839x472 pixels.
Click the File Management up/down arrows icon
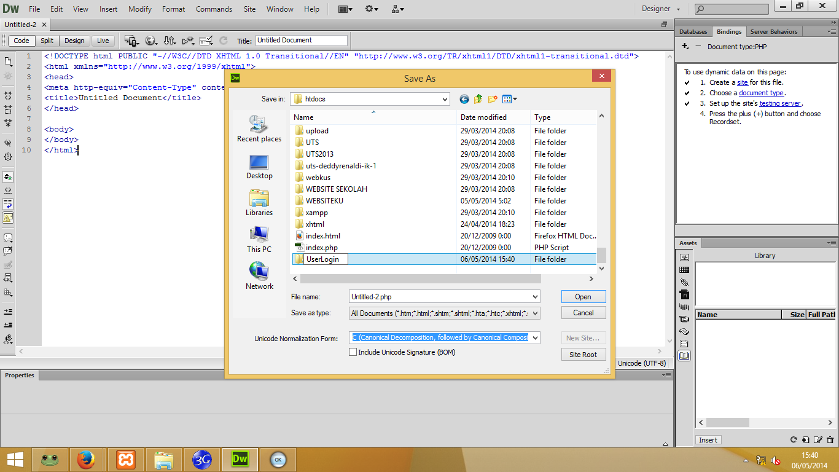pos(170,40)
